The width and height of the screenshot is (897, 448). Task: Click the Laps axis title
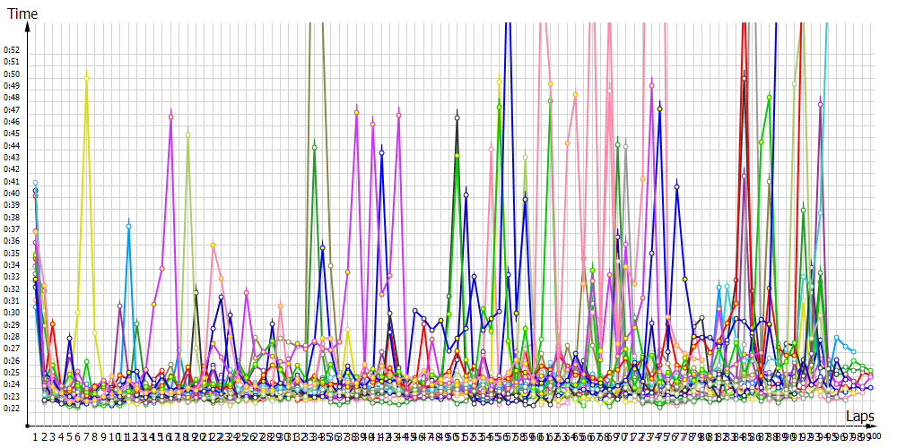[859, 417]
